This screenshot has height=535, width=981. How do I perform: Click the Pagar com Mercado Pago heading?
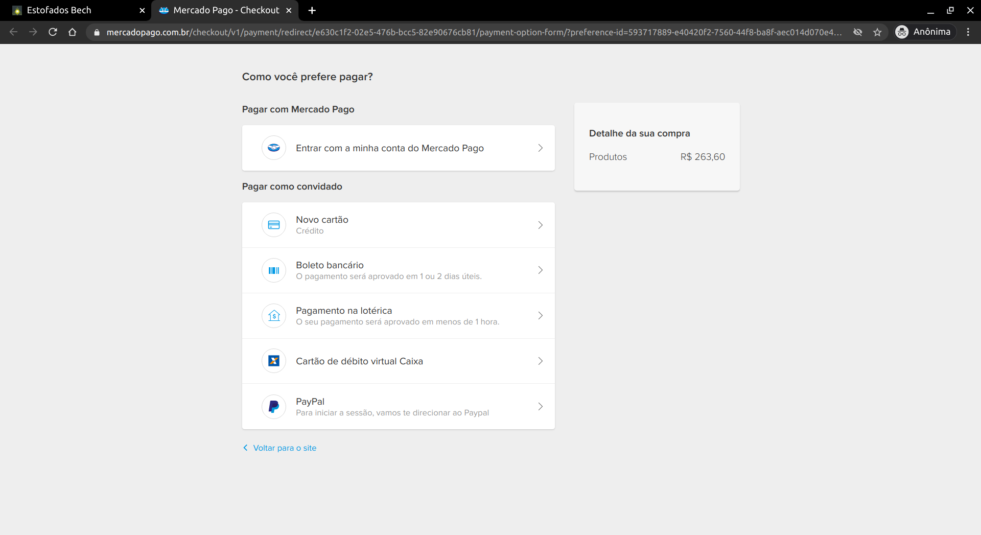[x=298, y=109]
